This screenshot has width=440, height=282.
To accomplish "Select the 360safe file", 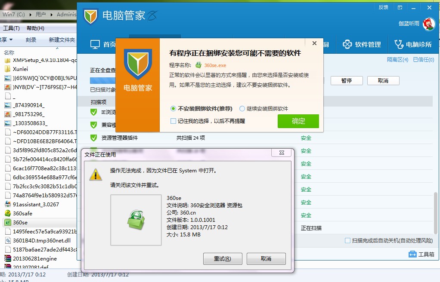I will pos(19,213).
